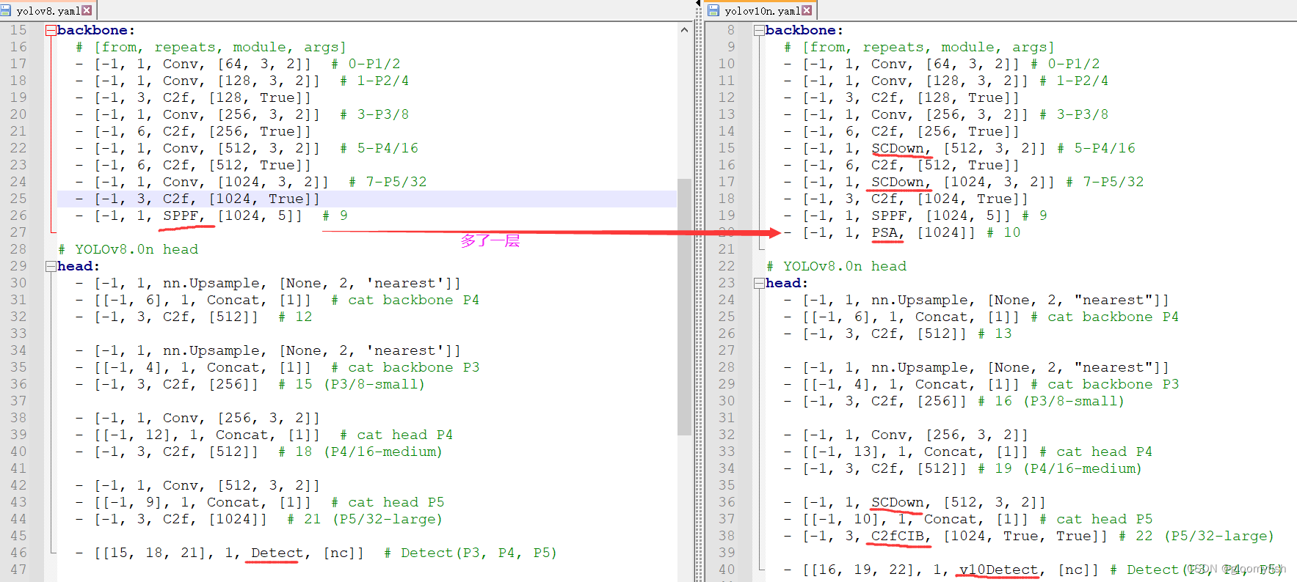Click the 'head:' keyword in yolov8.yaml
This screenshot has height=582, width=1297.
79,266
